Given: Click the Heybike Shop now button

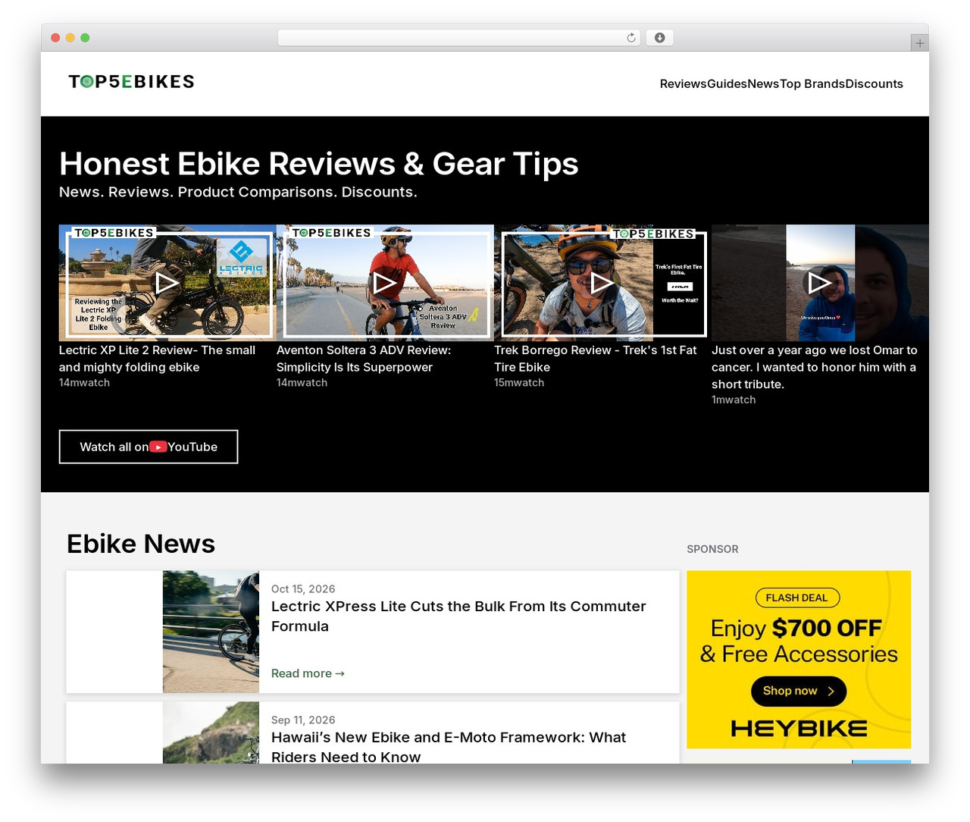Looking at the screenshot, I should click(799, 691).
